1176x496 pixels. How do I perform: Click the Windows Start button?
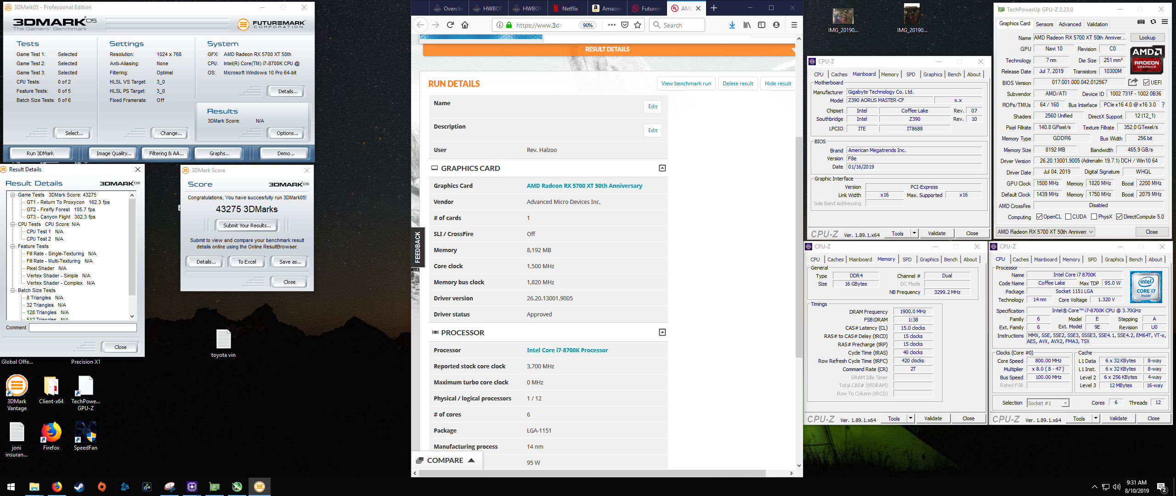tap(11, 487)
